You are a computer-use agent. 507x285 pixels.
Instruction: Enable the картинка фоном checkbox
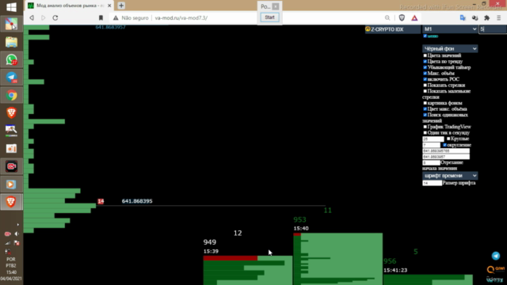(x=425, y=103)
